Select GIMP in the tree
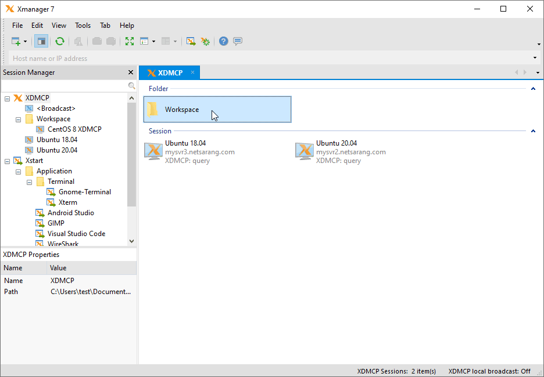 [56, 223]
